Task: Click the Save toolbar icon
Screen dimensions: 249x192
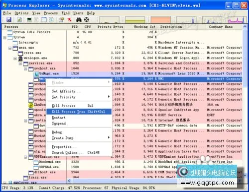Action: point(9,20)
